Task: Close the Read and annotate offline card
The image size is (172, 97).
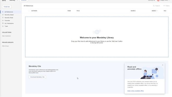Action: point(163,65)
